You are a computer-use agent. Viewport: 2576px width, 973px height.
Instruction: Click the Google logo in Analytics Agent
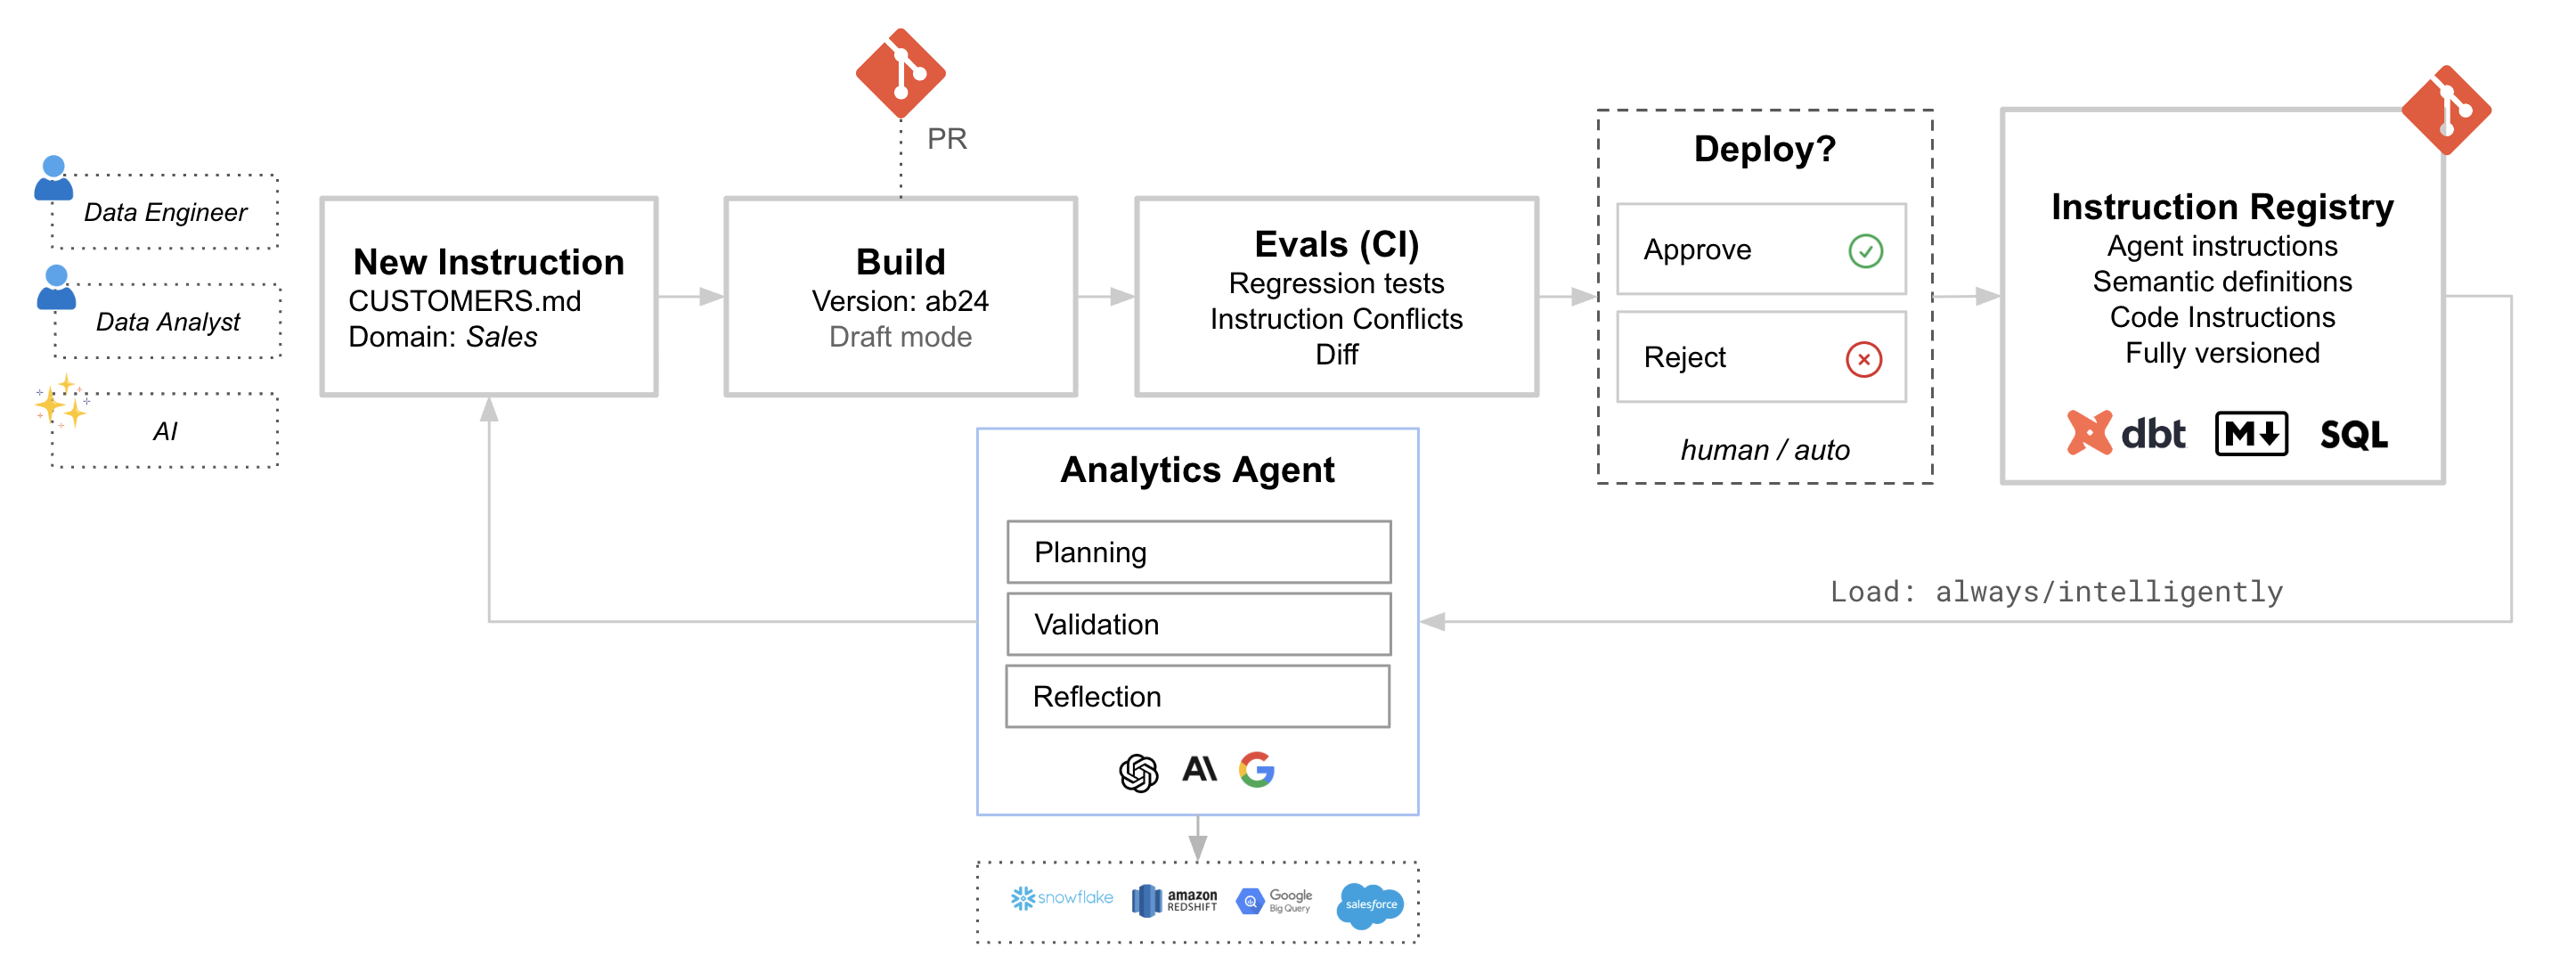tap(1259, 769)
